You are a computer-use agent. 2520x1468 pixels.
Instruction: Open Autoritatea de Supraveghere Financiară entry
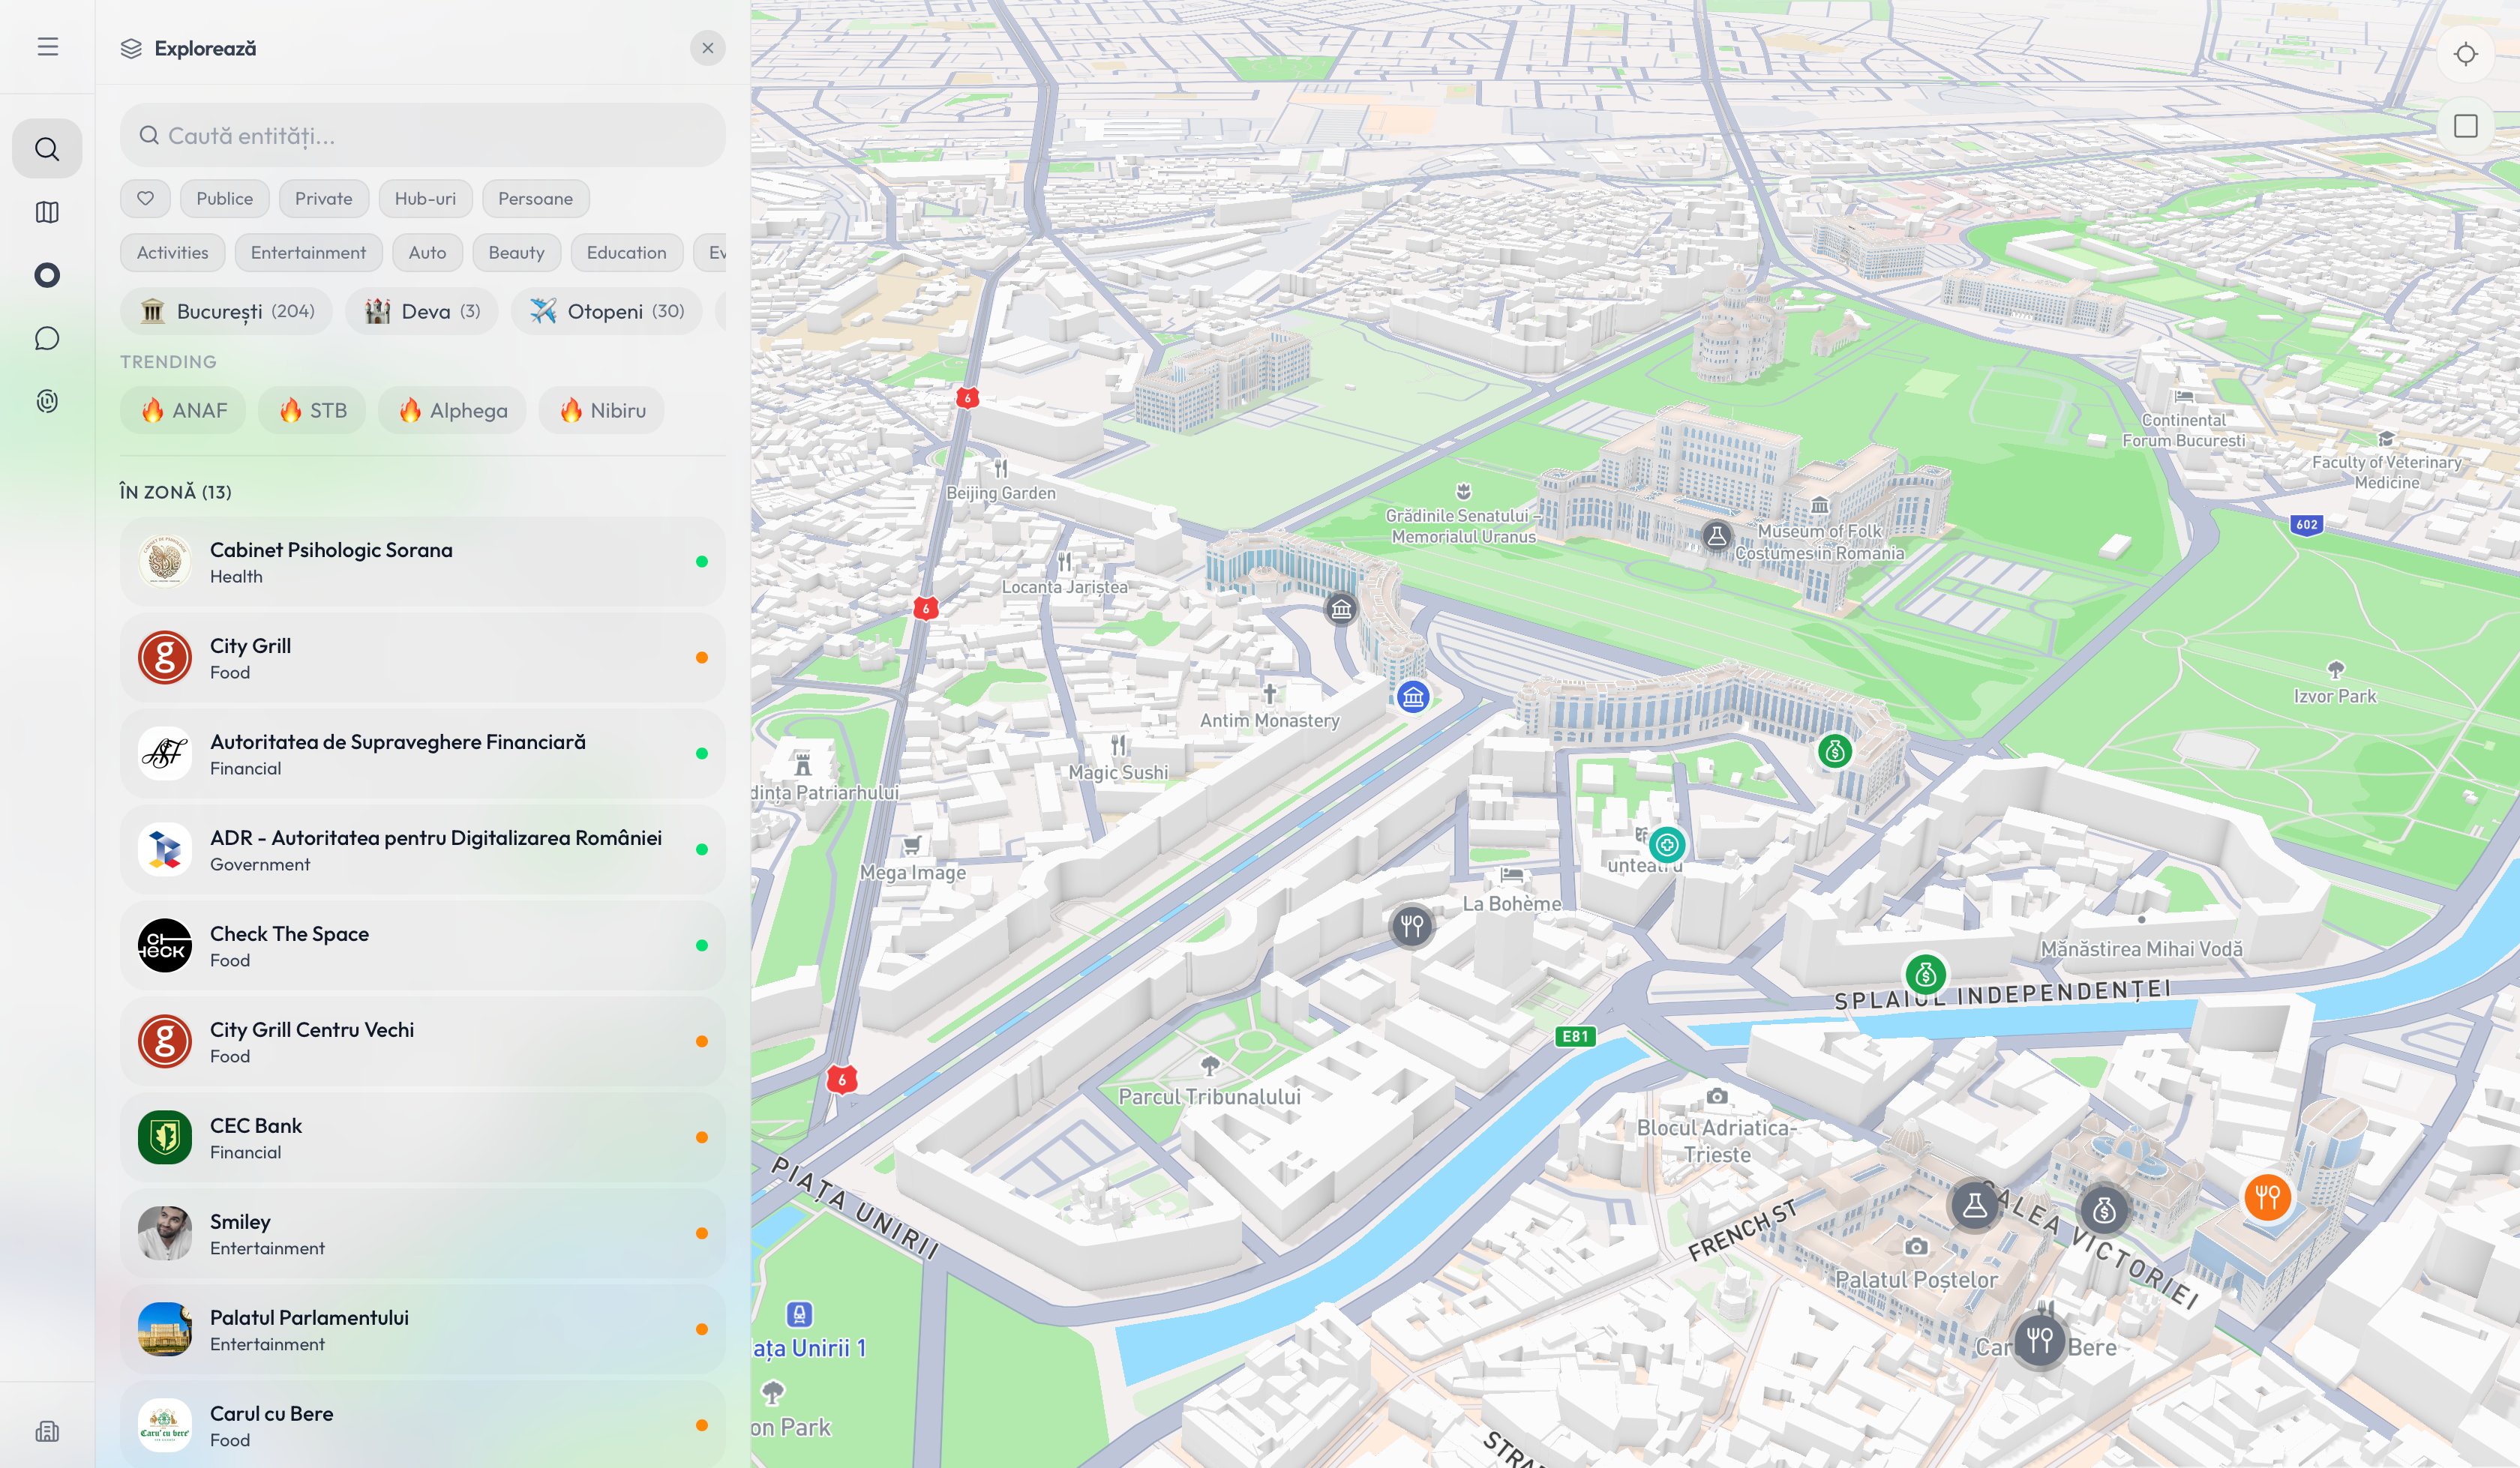point(422,754)
